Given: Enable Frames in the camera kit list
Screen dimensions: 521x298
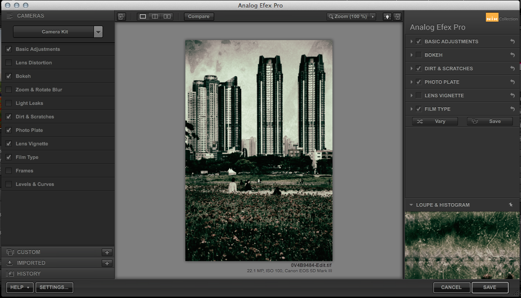Looking at the screenshot, I should click(9, 171).
